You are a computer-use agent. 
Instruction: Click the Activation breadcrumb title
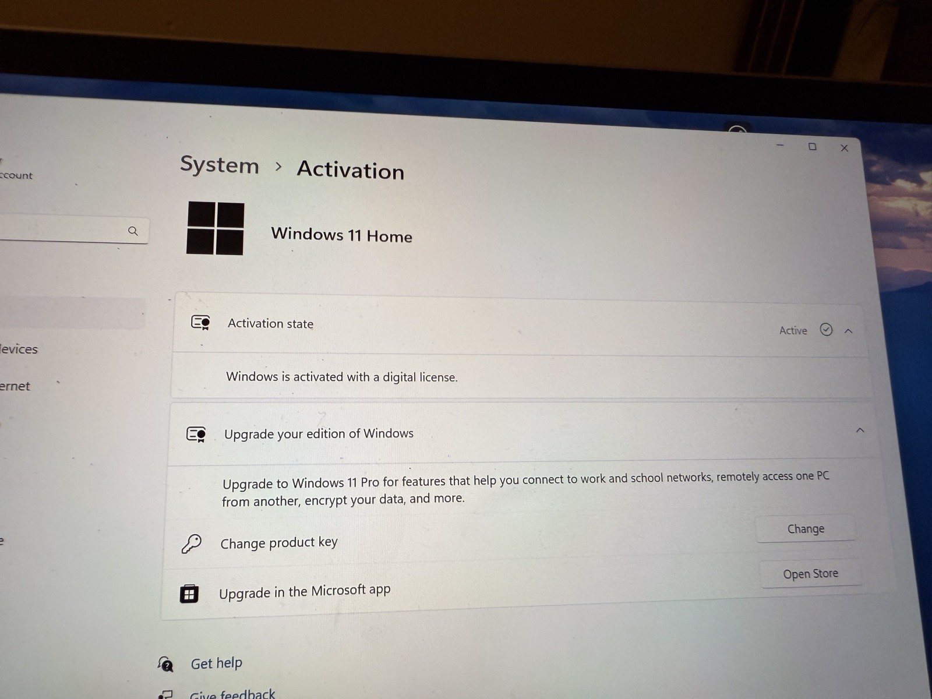point(351,170)
